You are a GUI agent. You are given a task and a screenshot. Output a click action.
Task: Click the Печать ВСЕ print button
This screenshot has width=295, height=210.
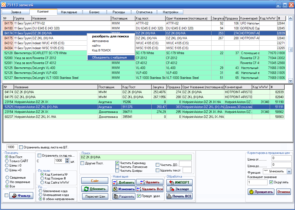pos(179,196)
